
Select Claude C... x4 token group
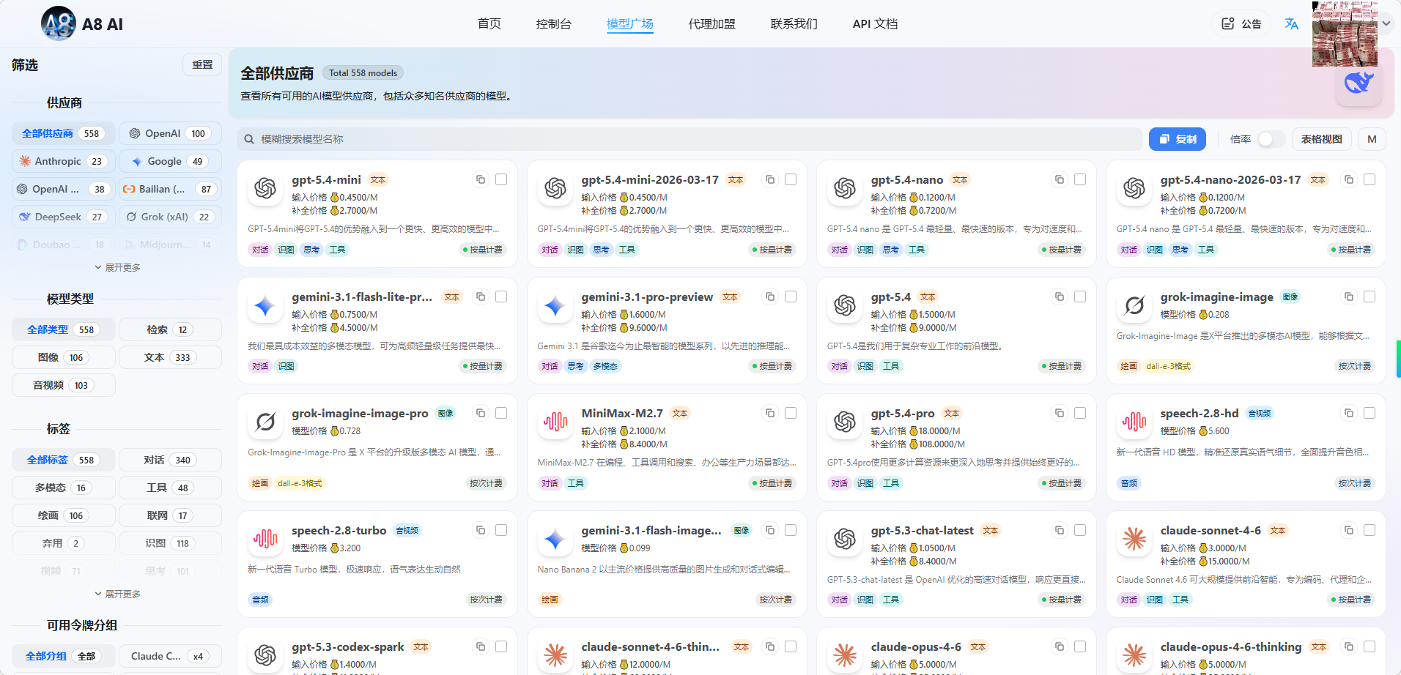tap(170, 656)
